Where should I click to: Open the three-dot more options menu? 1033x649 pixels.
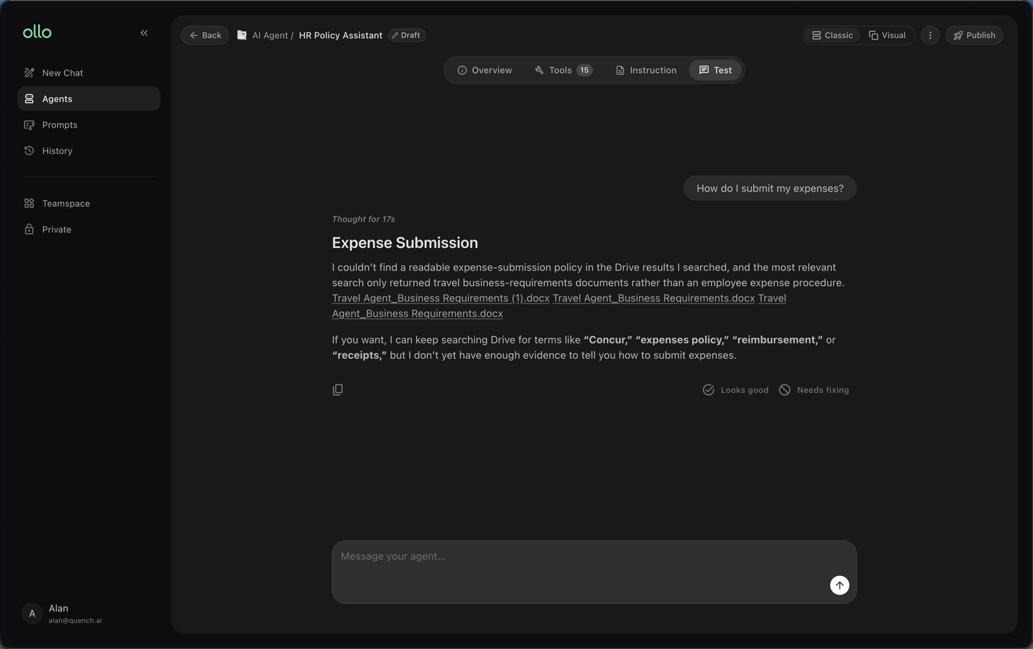[930, 36]
